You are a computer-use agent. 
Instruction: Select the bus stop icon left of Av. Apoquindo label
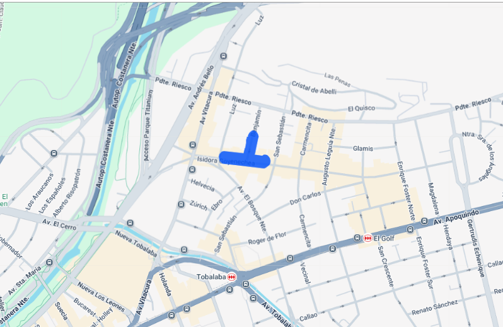pyautogui.click(x=424, y=221)
